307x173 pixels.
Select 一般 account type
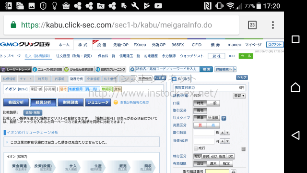pos(213,103)
